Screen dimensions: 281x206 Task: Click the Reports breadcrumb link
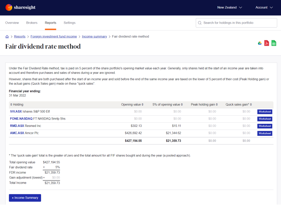(20, 36)
